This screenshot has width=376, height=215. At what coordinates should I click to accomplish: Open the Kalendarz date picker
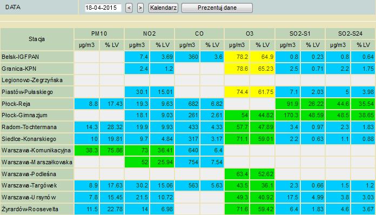click(x=163, y=8)
